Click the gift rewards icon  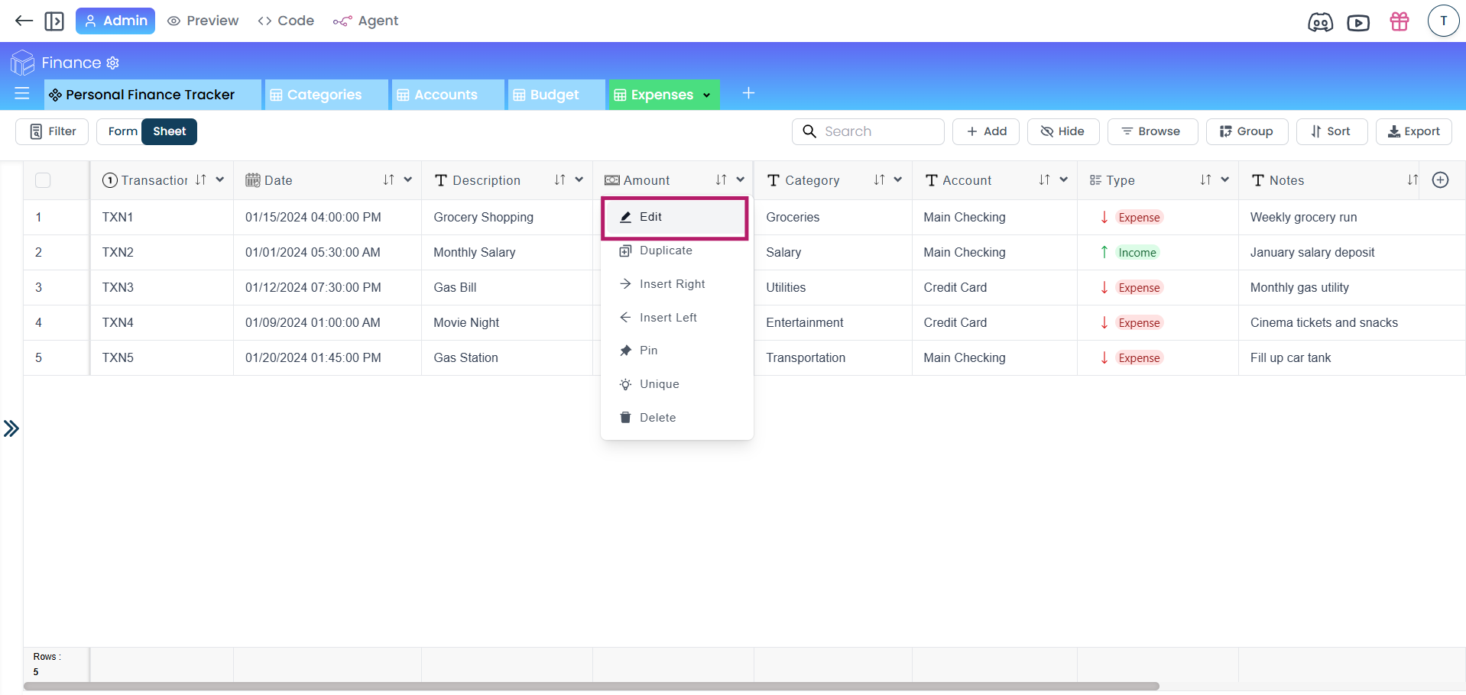coord(1400,21)
